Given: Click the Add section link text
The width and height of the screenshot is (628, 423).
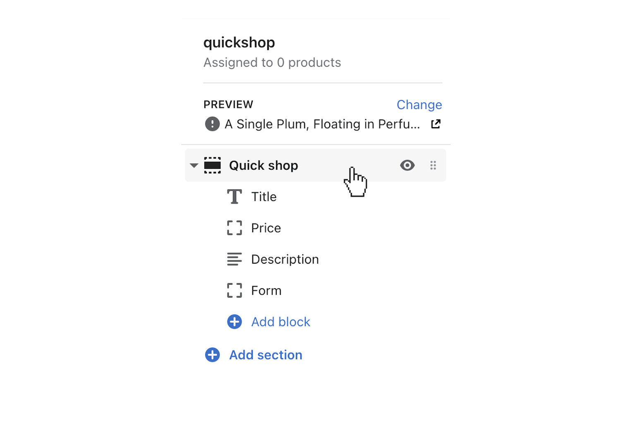Looking at the screenshot, I should point(266,355).
